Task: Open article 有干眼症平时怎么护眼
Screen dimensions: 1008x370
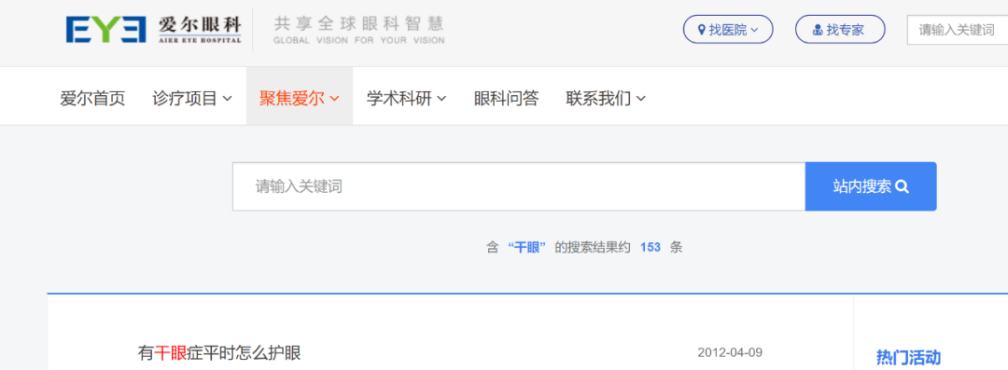Action: point(219,352)
